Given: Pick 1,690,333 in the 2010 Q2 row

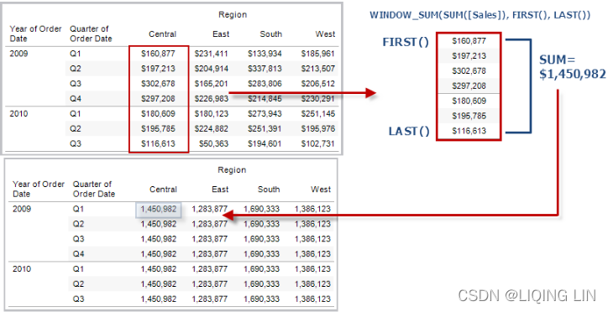Looking at the screenshot, I should (x=261, y=283).
